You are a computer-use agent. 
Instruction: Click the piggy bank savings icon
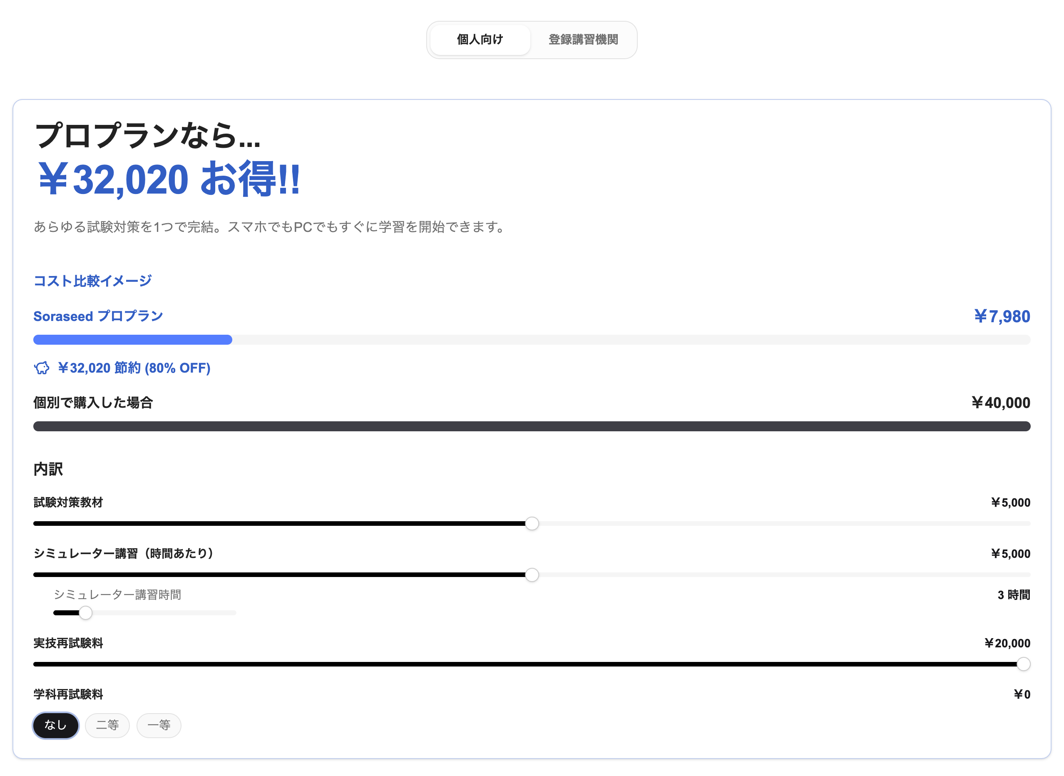42,368
